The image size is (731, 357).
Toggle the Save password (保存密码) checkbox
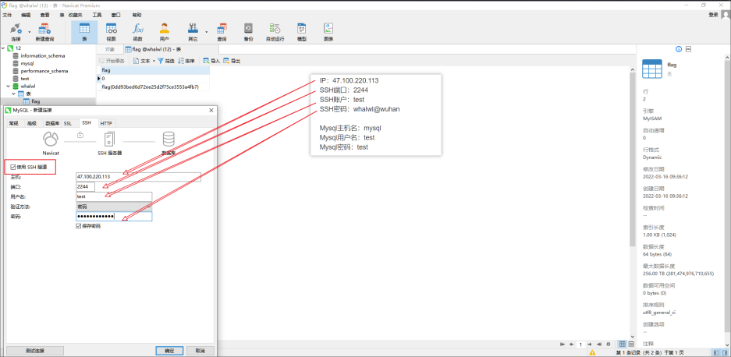click(x=79, y=226)
